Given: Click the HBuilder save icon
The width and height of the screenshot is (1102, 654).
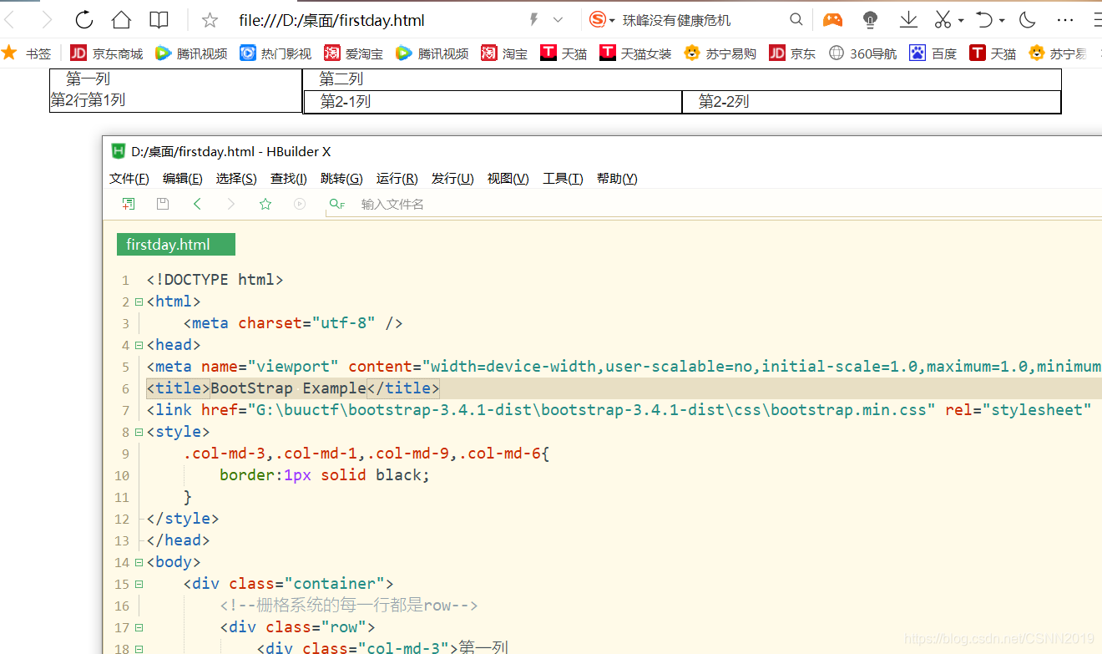Looking at the screenshot, I should coord(163,204).
